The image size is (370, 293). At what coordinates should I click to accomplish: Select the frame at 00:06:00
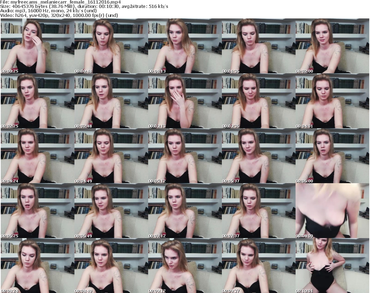(332, 156)
